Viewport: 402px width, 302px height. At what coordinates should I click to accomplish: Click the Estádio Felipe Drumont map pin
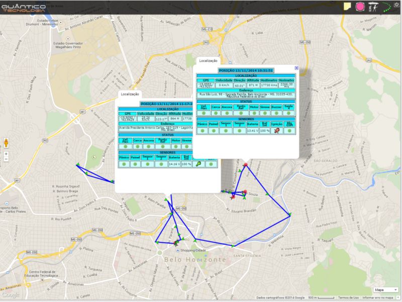click(x=61, y=23)
